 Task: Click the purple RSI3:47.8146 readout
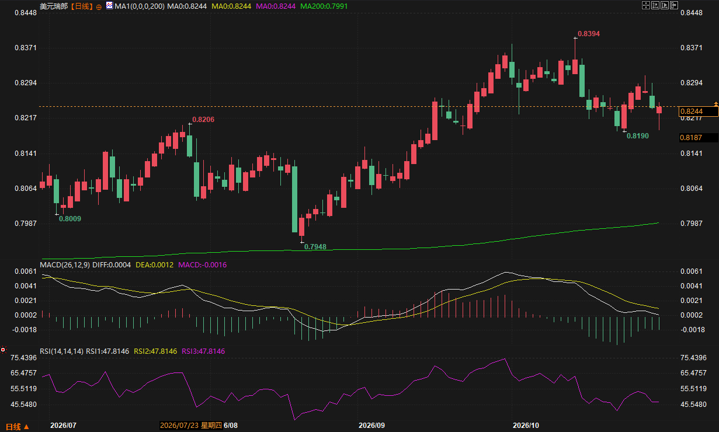coord(203,351)
